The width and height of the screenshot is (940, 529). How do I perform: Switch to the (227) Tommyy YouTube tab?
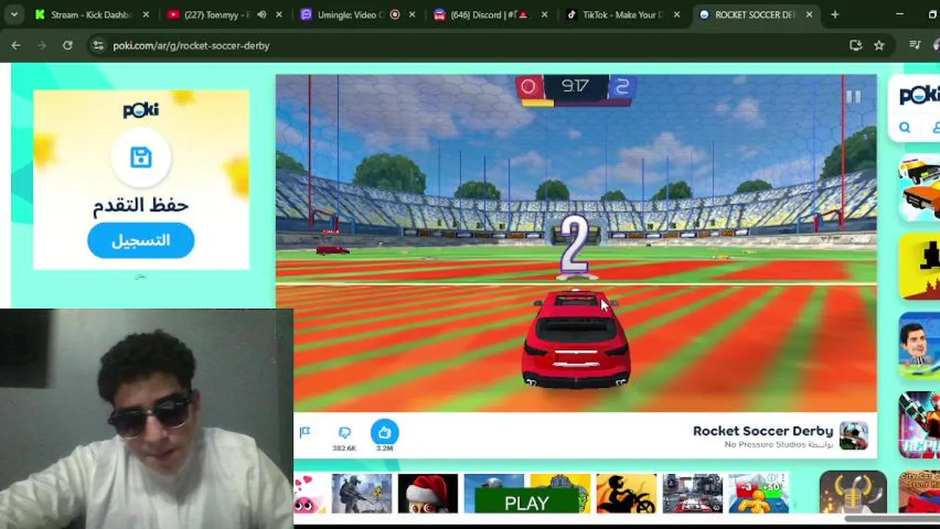(216, 15)
